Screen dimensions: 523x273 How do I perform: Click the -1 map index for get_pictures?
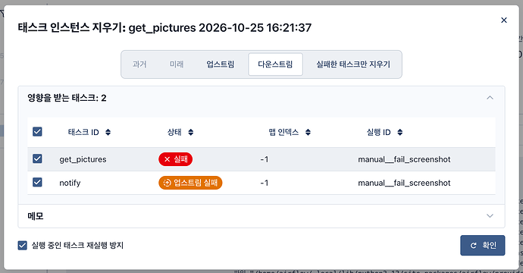click(x=265, y=159)
